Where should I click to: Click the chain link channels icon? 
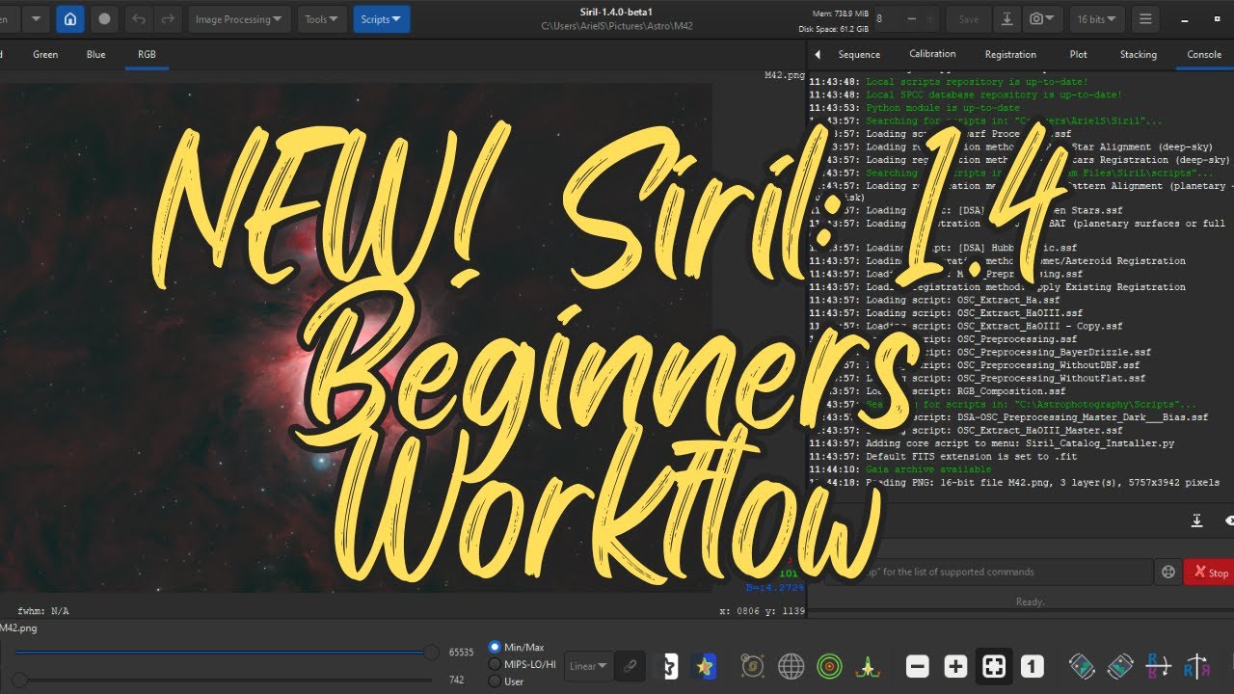tap(630, 666)
